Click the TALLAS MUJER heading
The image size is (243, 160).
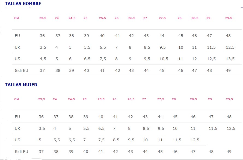point(21,85)
